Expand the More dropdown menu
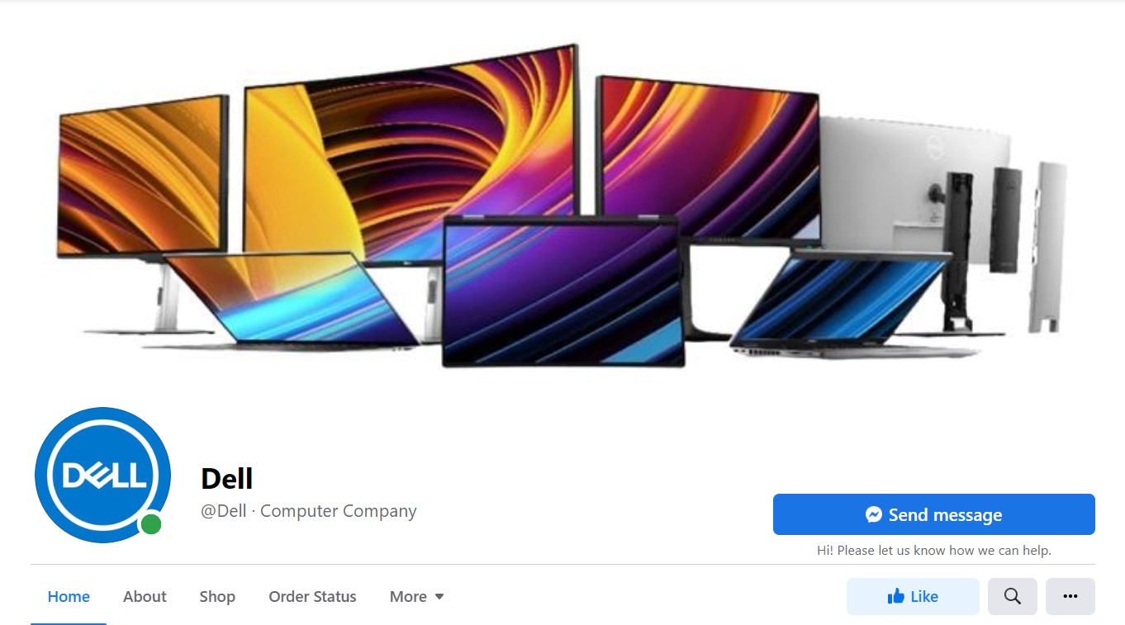 [417, 596]
